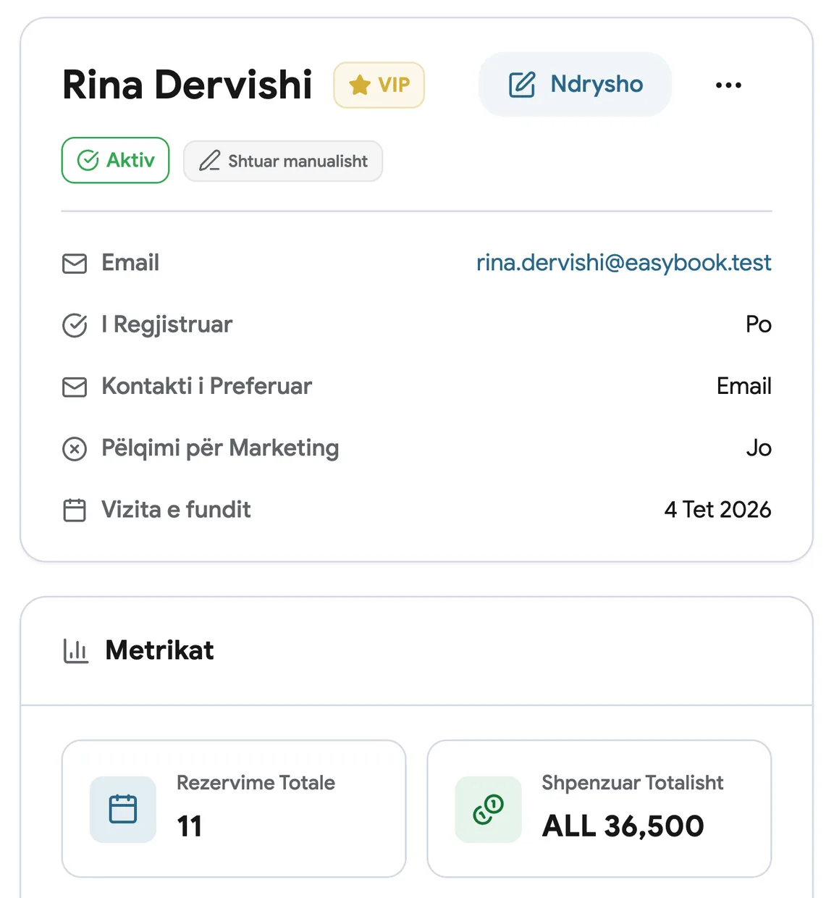Click the calendar icon beside Vizita e fundit
This screenshot has height=898, width=834.
pos(75,510)
